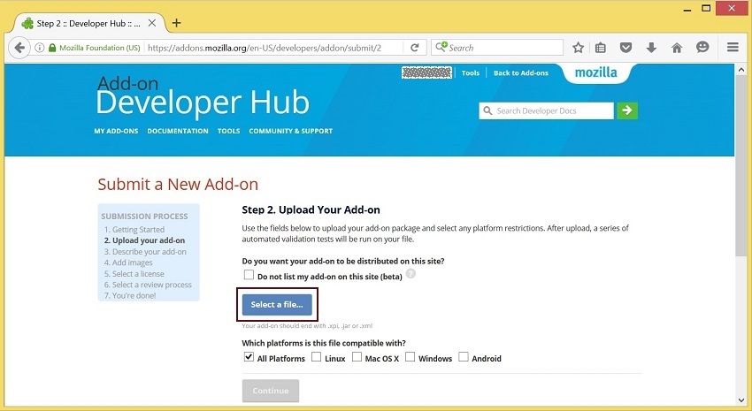Screen dimensions: 752x411
Task: Close the Step 2 Developer Hub tab
Action: click(151, 22)
